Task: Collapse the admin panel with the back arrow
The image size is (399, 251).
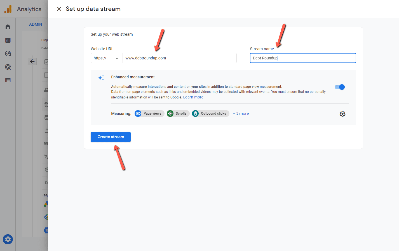Action: 32,61
